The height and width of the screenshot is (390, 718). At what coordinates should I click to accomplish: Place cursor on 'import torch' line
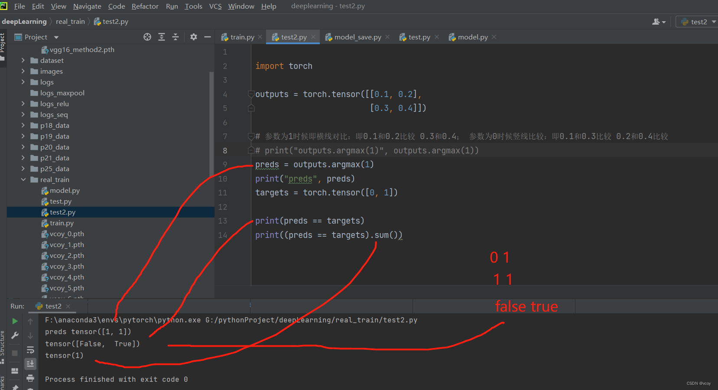click(x=284, y=66)
